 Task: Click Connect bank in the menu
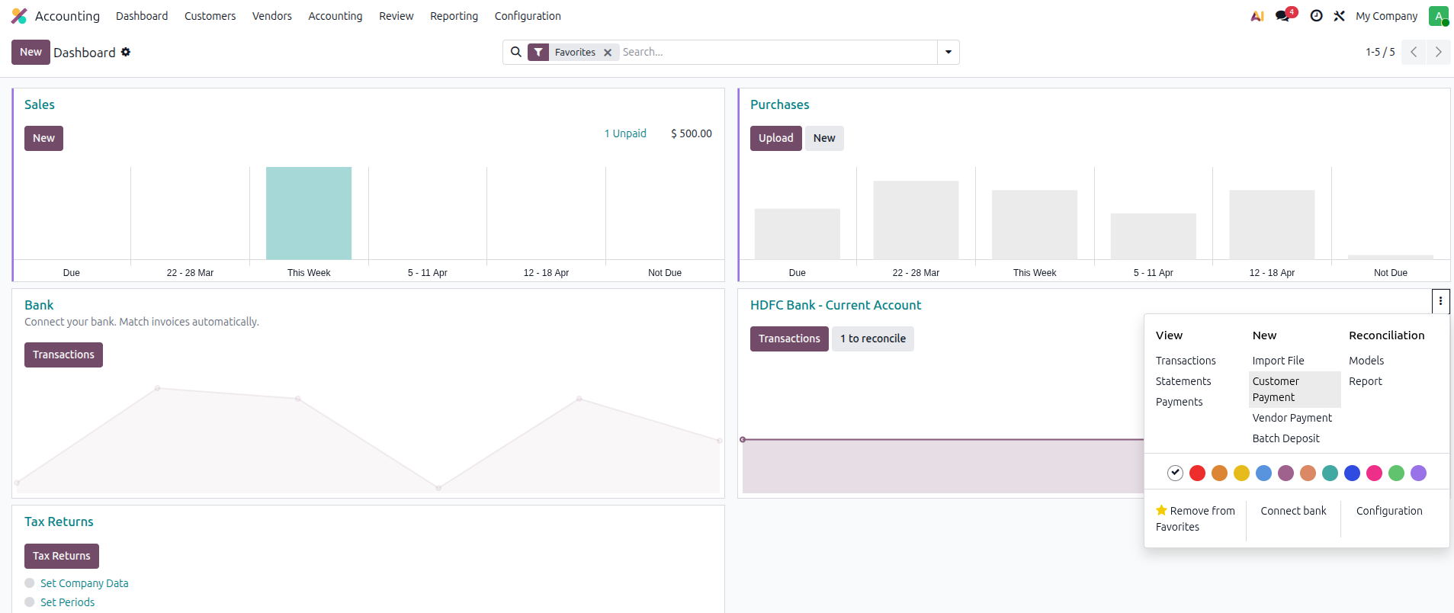point(1293,511)
